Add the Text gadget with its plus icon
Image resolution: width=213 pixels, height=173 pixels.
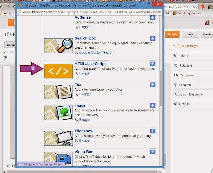click(x=153, y=85)
